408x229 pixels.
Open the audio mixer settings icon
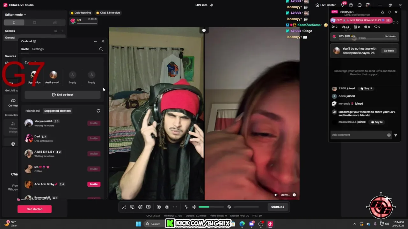tap(186, 207)
